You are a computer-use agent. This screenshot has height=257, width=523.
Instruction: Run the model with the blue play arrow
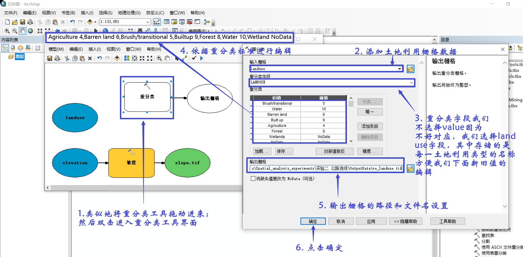point(201,58)
